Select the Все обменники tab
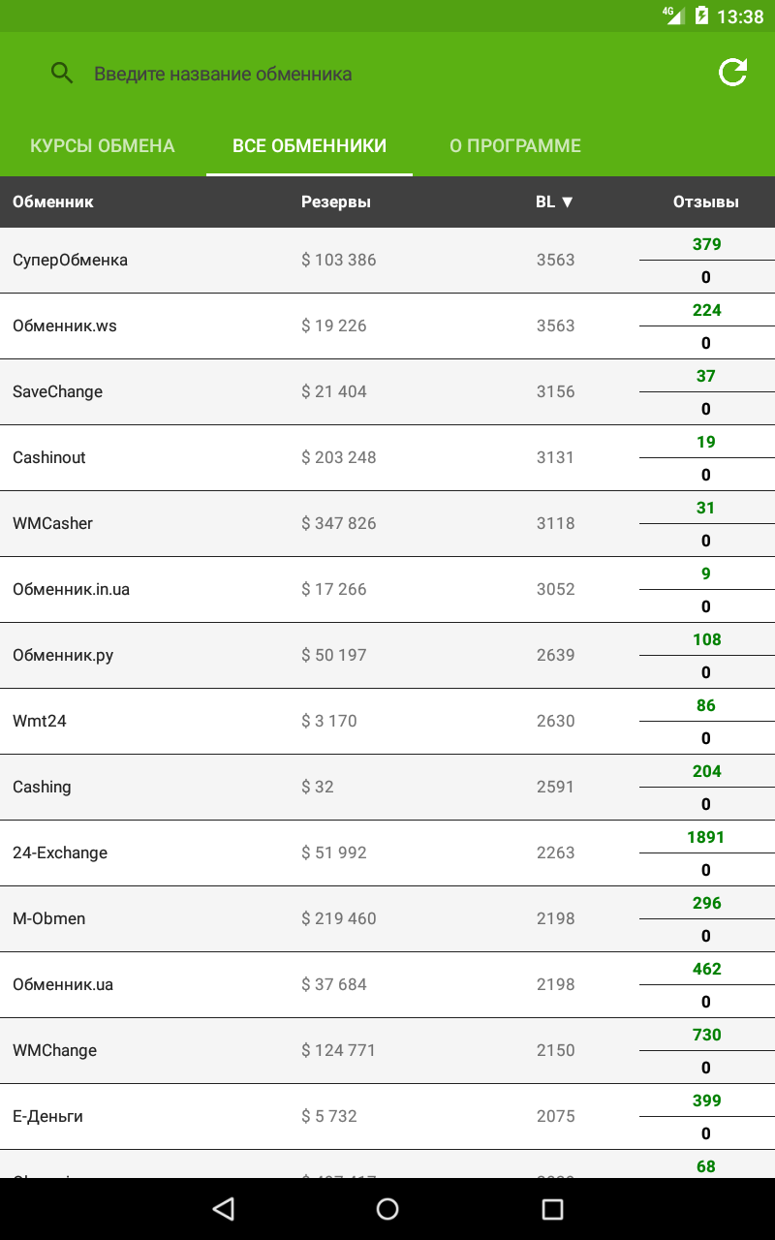This screenshot has height=1240, width=775. (x=309, y=146)
